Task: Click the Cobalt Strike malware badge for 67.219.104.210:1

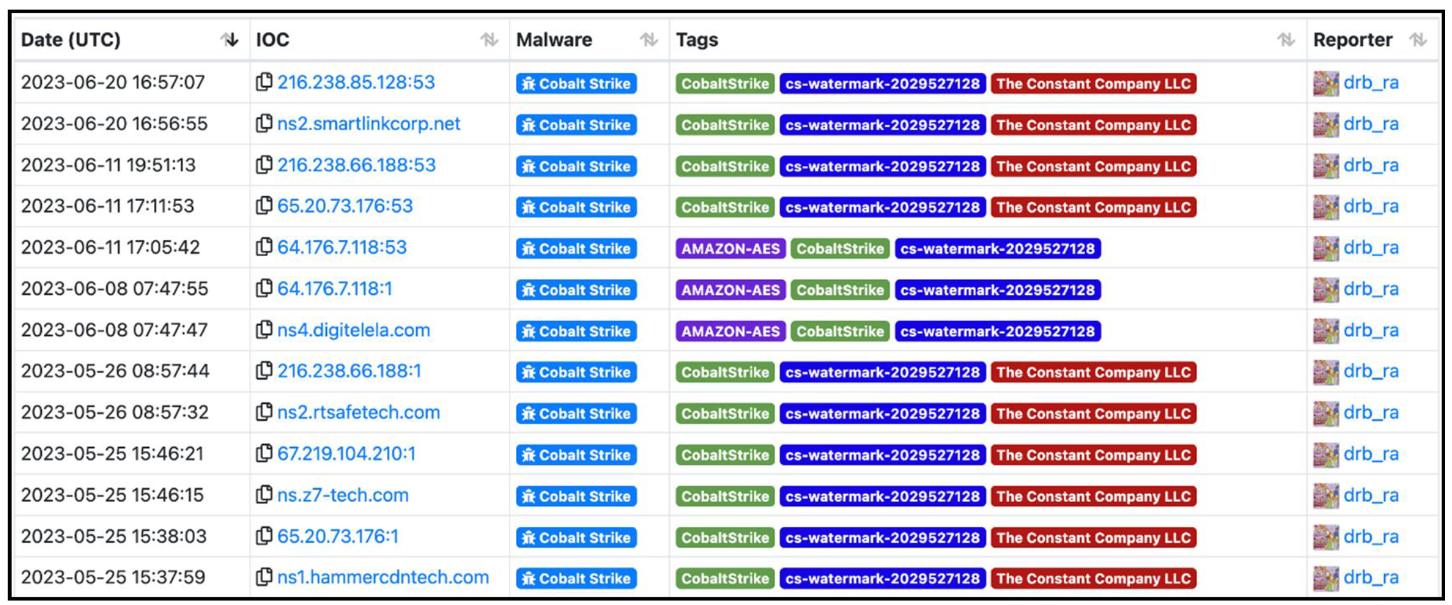Action: pos(576,454)
